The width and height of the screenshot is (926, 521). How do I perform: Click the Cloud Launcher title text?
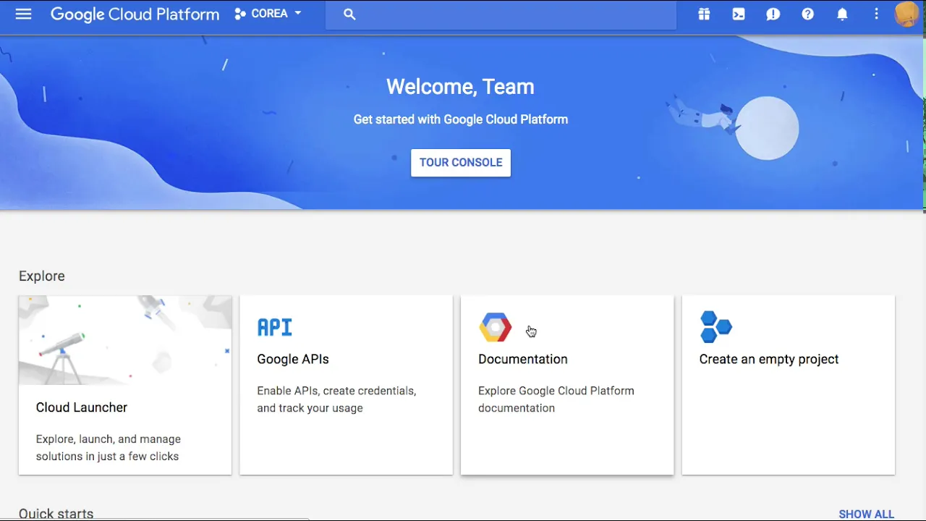82,407
